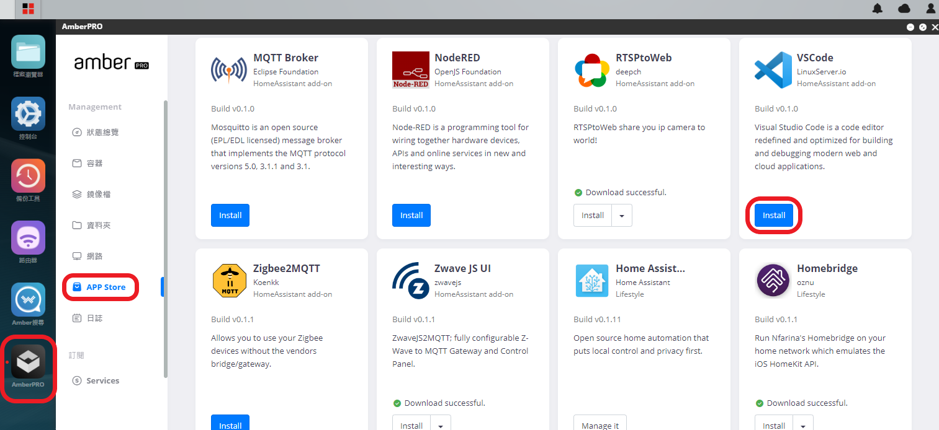Open the router dock icon
Viewport: 939px width, 430px height.
28,238
